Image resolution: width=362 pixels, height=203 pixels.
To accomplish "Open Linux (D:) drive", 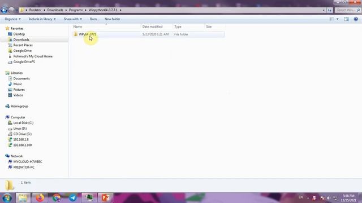I will [20, 129].
